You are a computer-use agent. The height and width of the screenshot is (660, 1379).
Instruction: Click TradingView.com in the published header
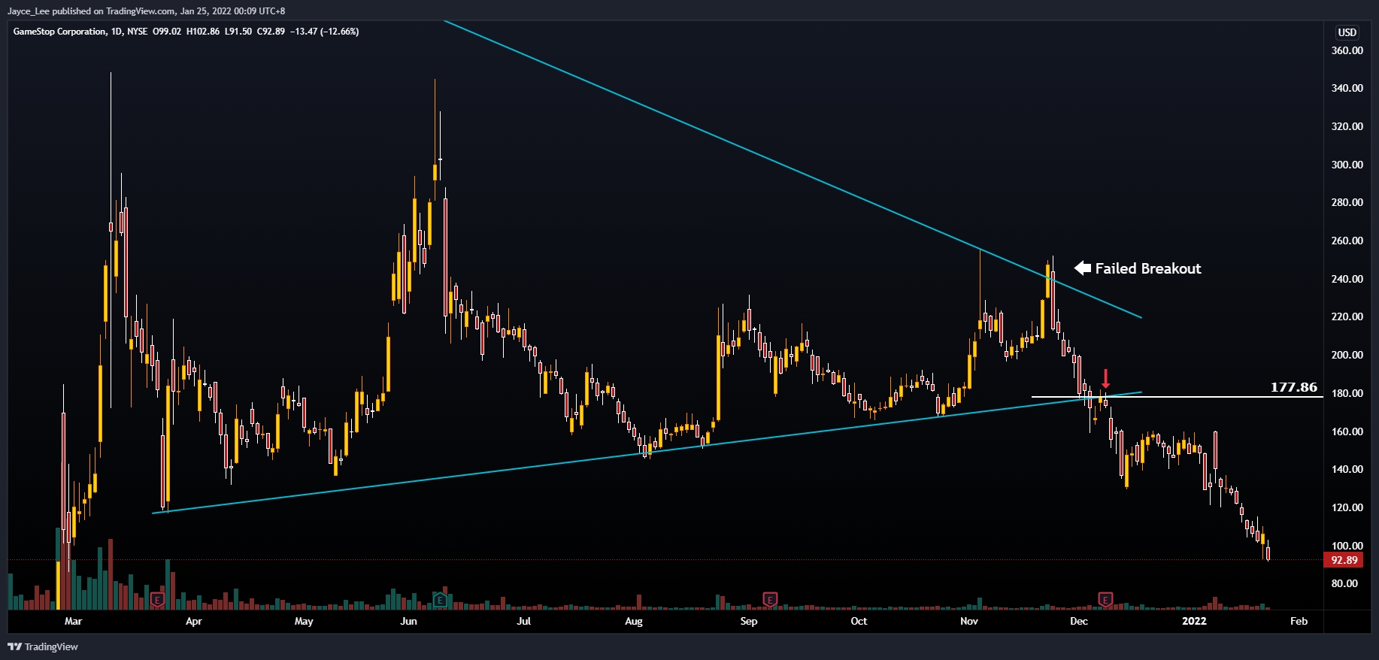coord(141,11)
